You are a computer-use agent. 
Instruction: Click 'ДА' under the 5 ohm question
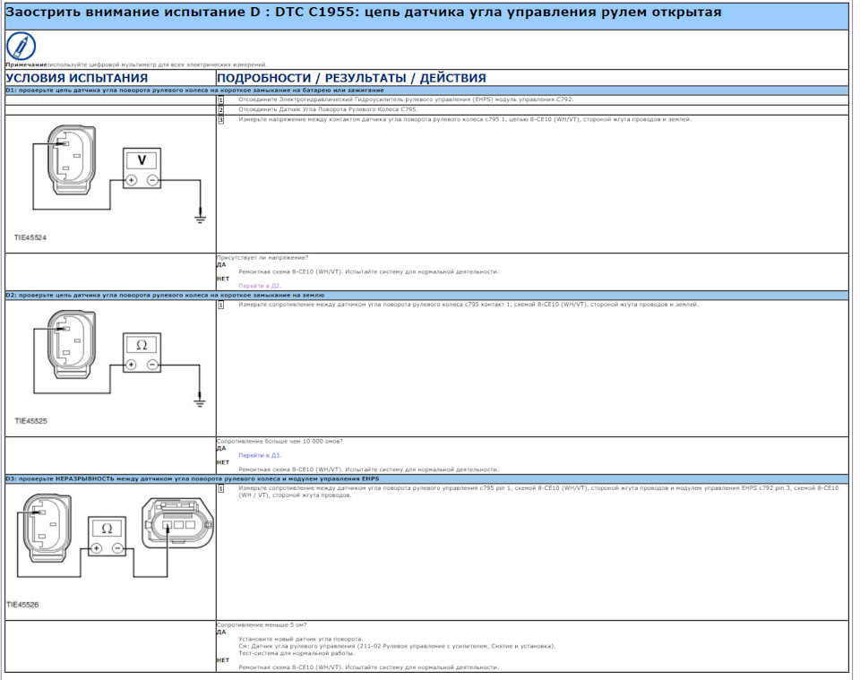point(221,633)
